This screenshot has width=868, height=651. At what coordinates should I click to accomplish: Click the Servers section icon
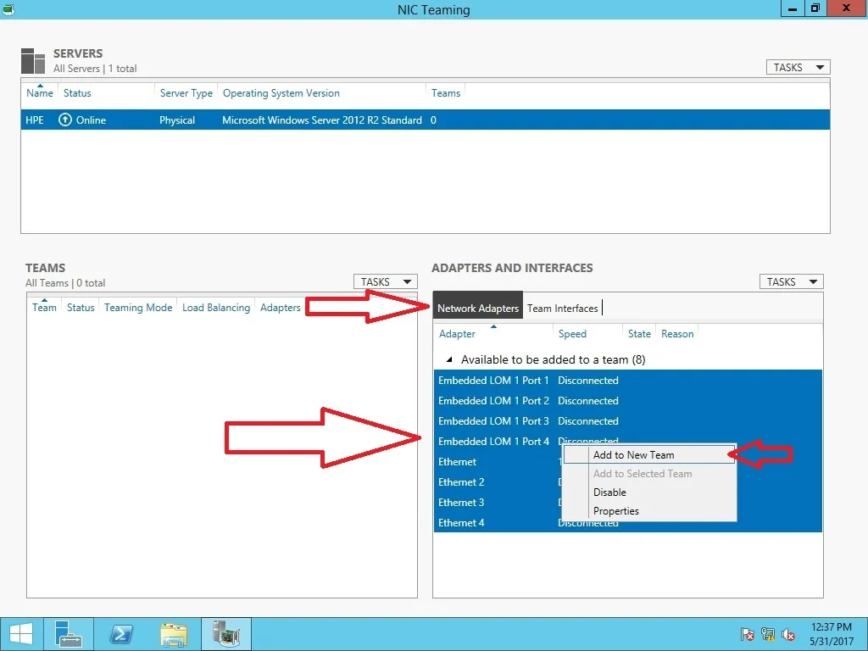[33, 61]
